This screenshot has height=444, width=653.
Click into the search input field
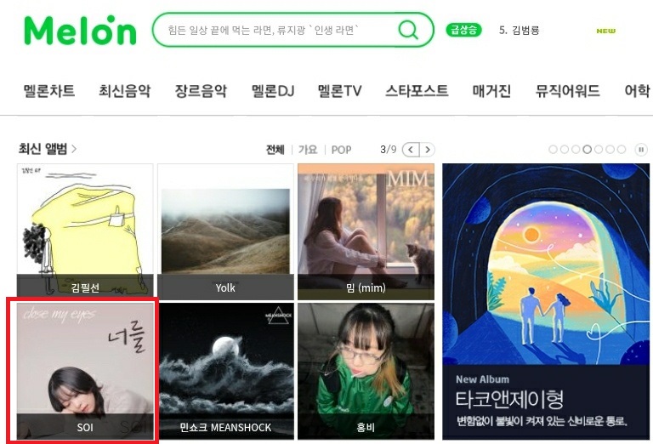(275, 30)
